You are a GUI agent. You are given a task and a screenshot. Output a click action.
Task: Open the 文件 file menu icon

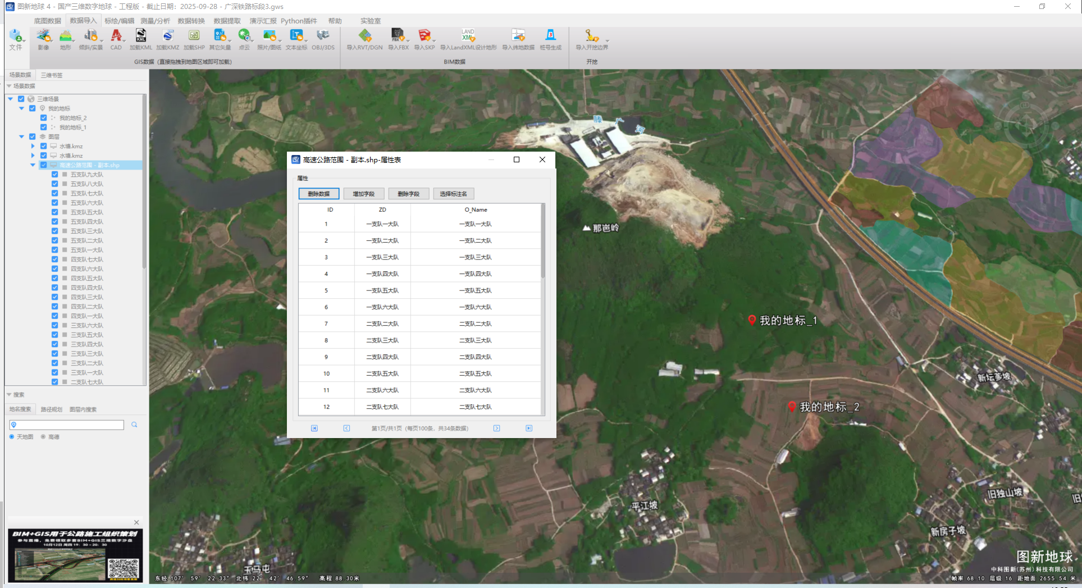pos(16,36)
